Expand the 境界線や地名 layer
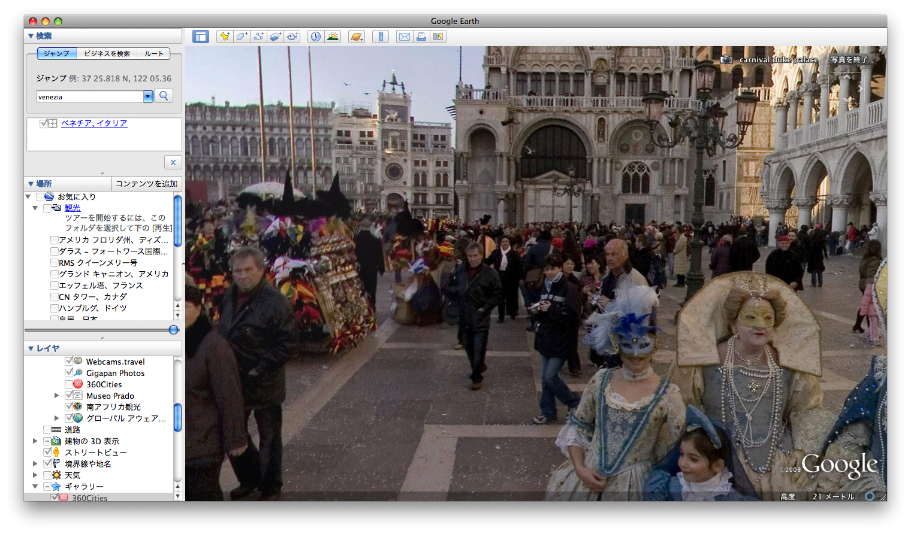Screen dimensions: 911x534 (x=35, y=464)
